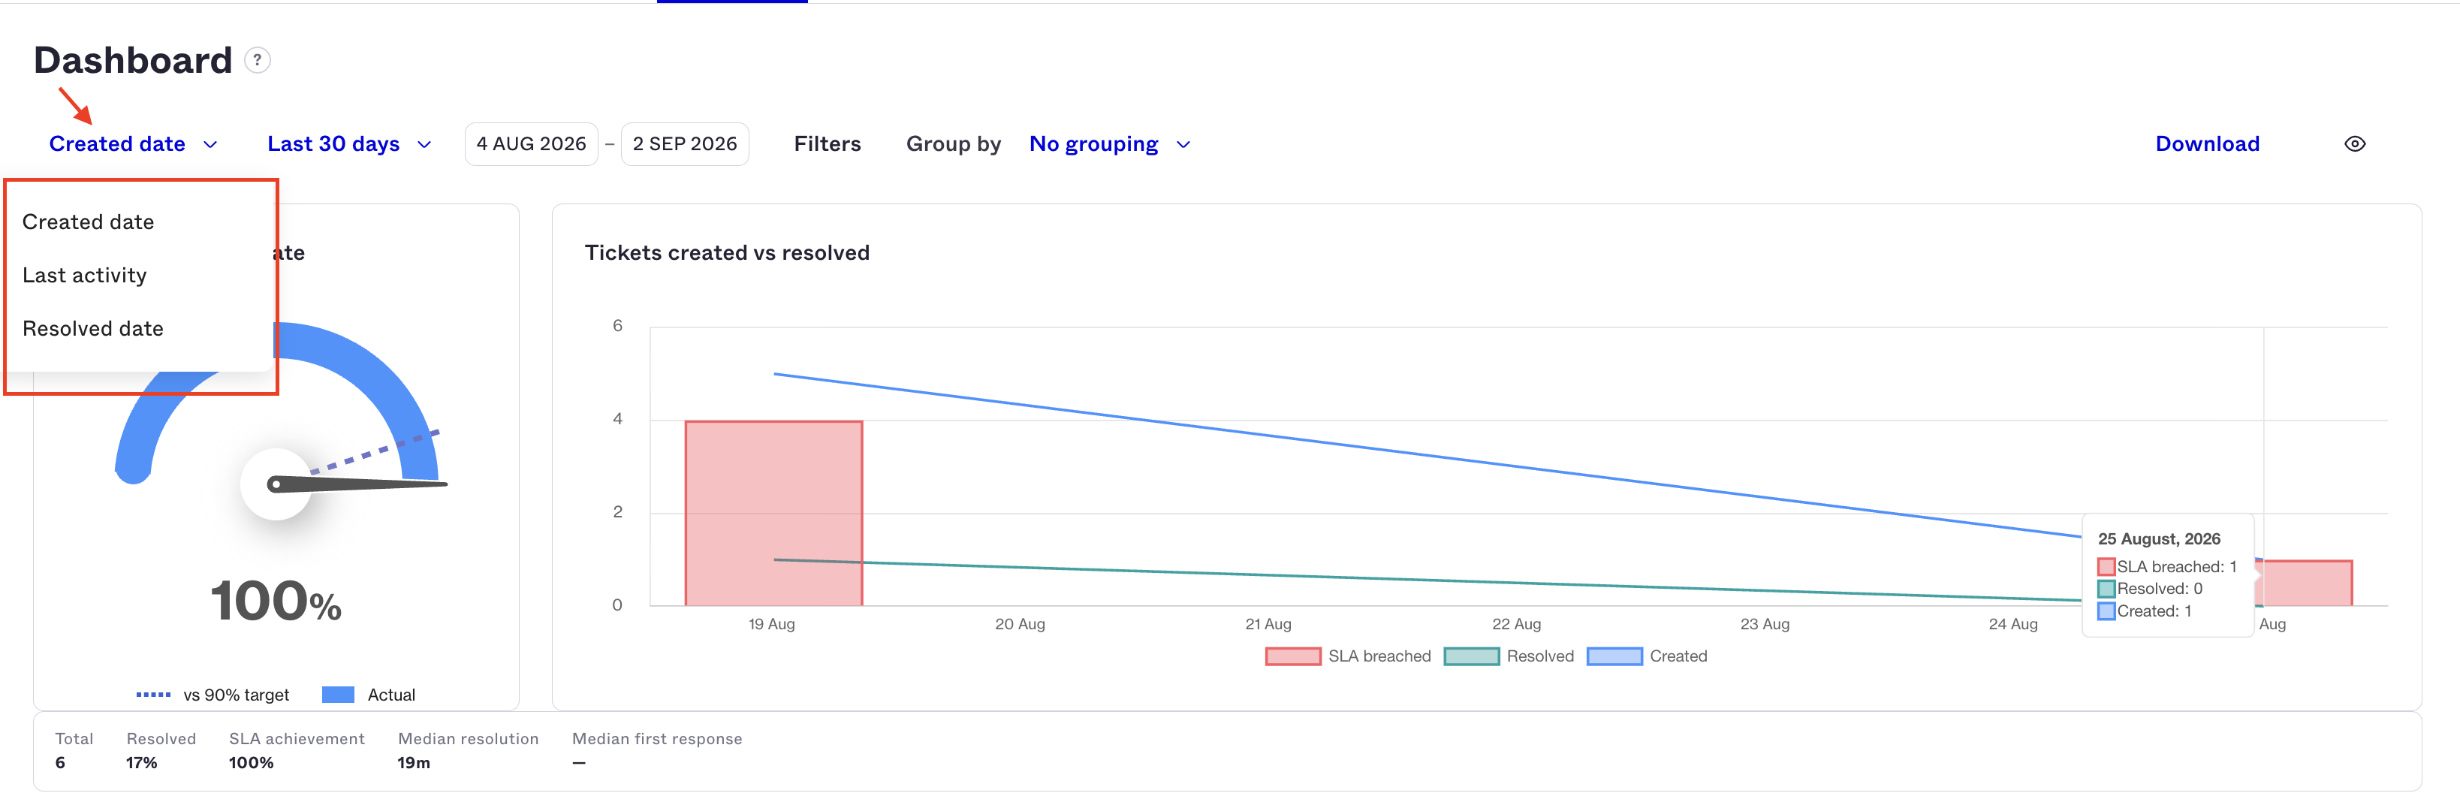
Task: Pick Resolved date from the menu
Action: pyautogui.click(x=92, y=328)
